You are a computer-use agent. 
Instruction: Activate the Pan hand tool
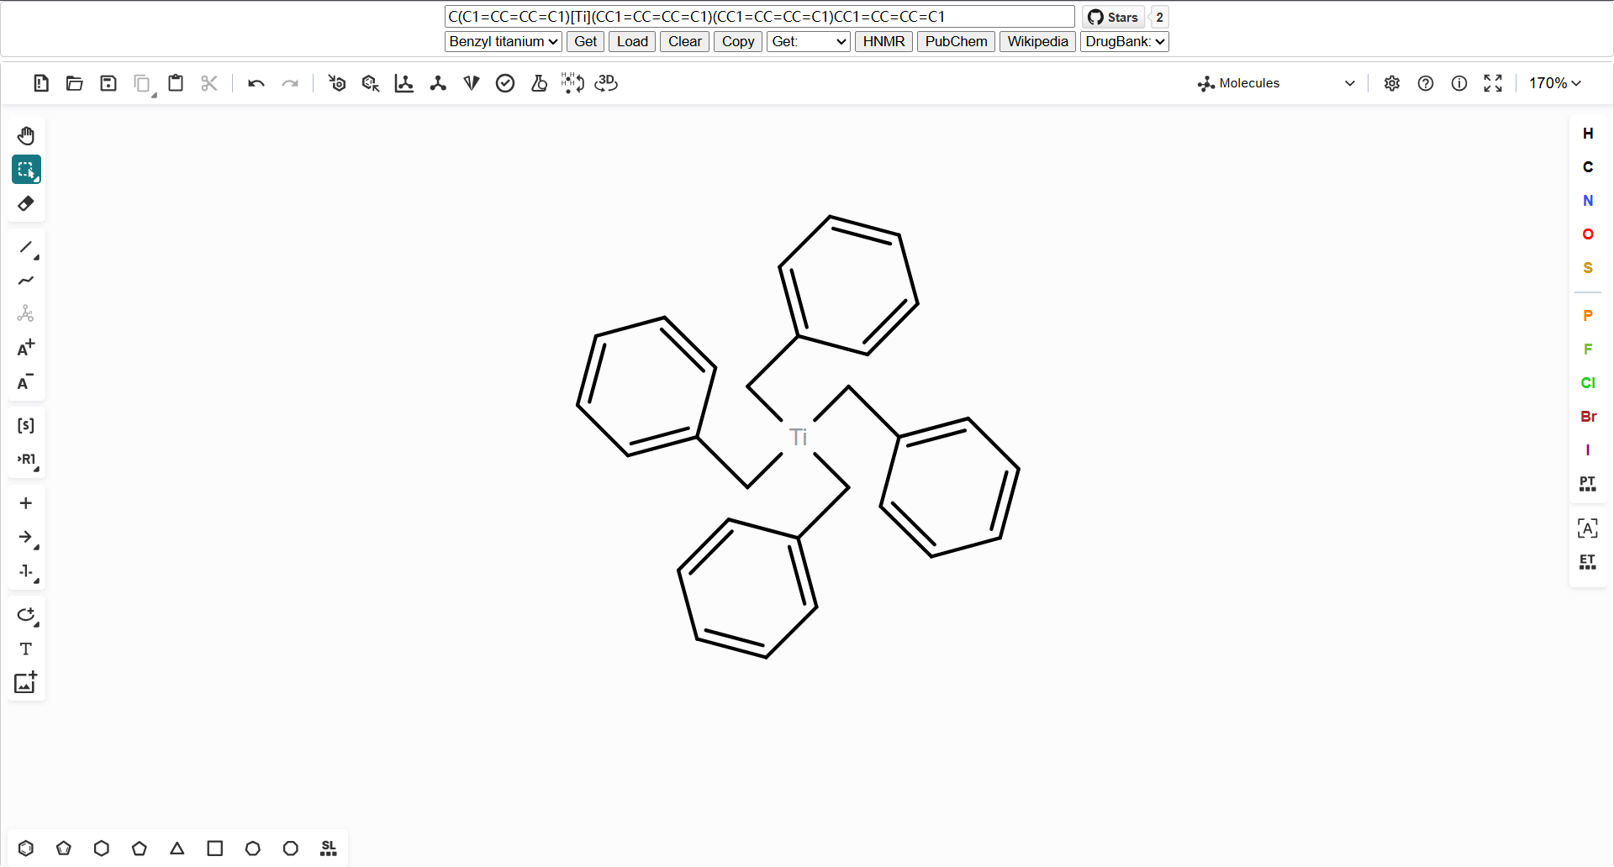click(x=26, y=135)
